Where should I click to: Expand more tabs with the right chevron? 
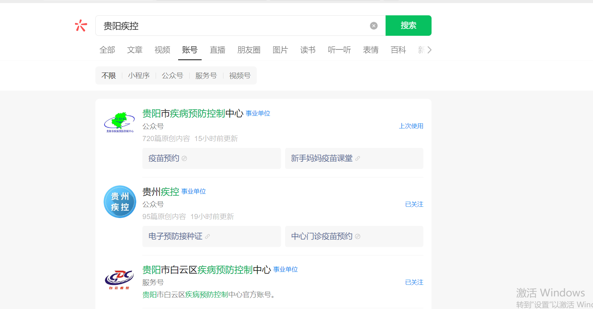(x=429, y=50)
